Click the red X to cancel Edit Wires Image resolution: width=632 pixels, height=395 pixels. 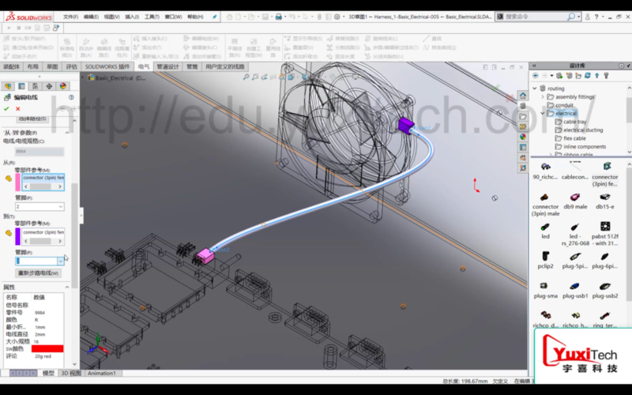pos(17,109)
